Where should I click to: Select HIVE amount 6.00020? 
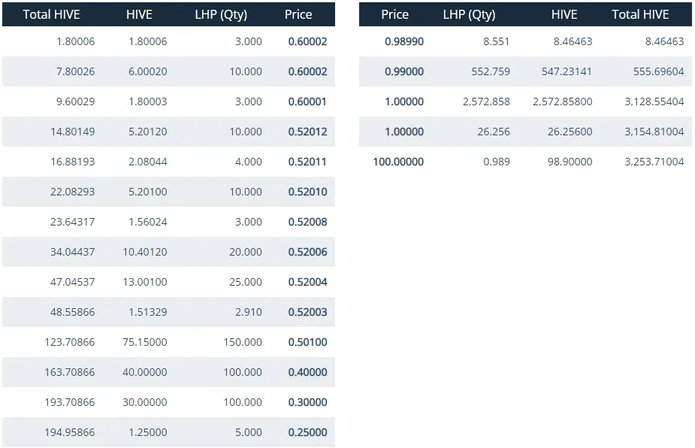point(147,71)
